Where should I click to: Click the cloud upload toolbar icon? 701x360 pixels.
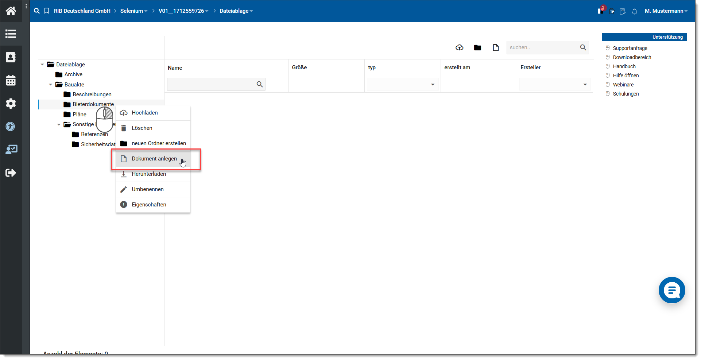click(459, 48)
